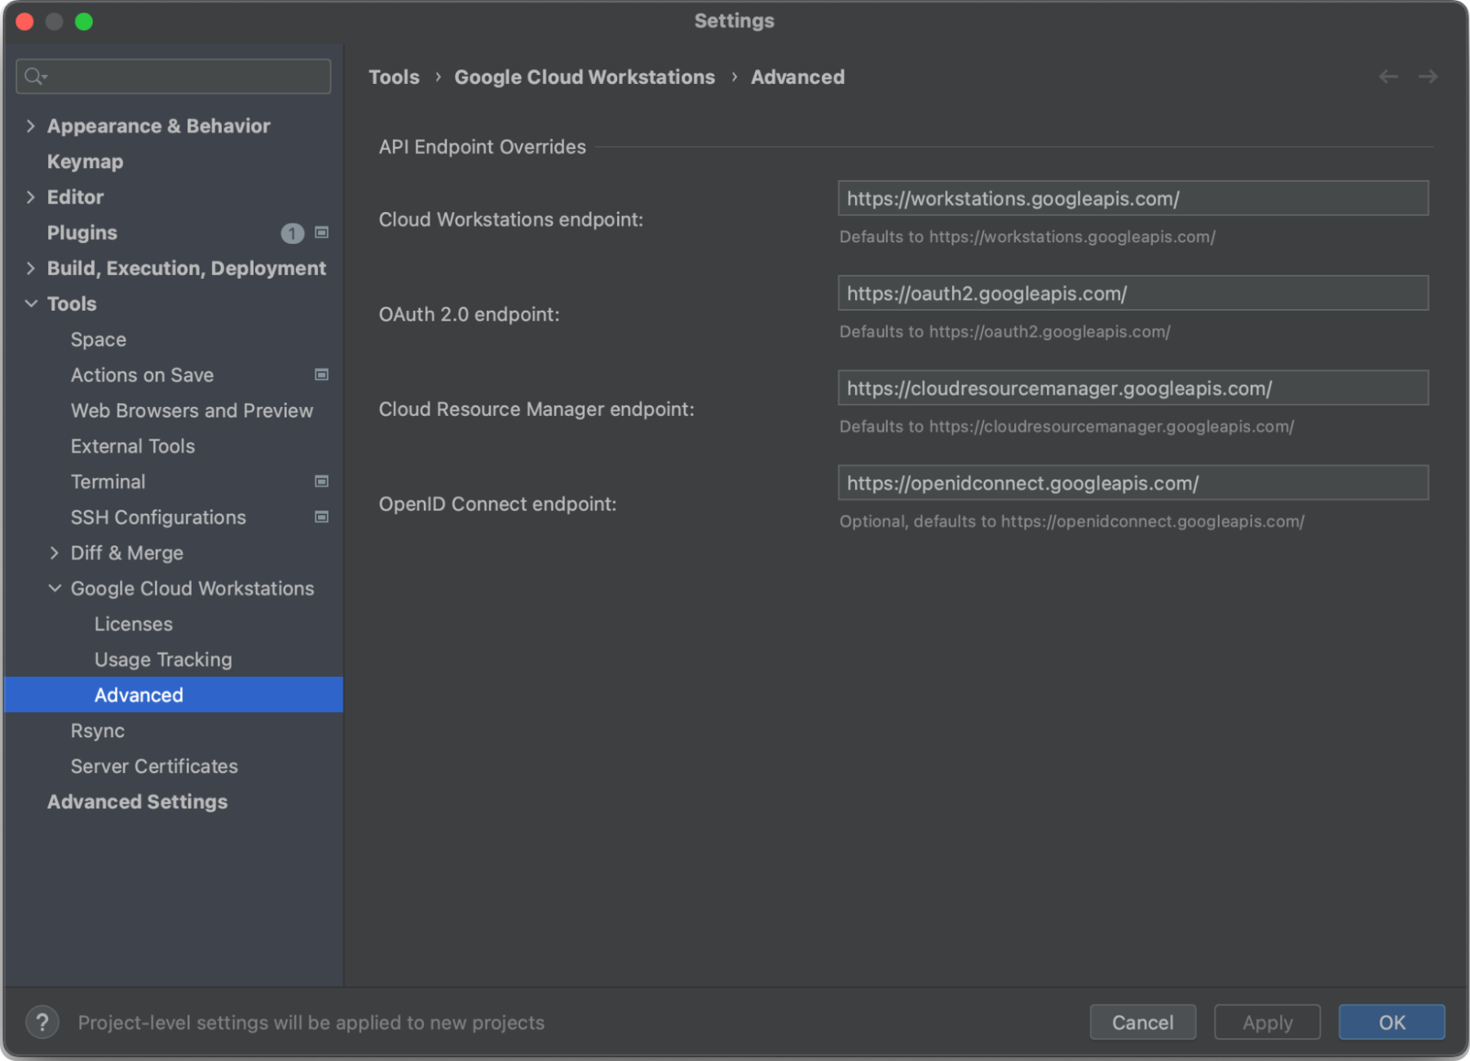
Task: Select Server Certificates in the sidebar
Action: [x=154, y=766]
